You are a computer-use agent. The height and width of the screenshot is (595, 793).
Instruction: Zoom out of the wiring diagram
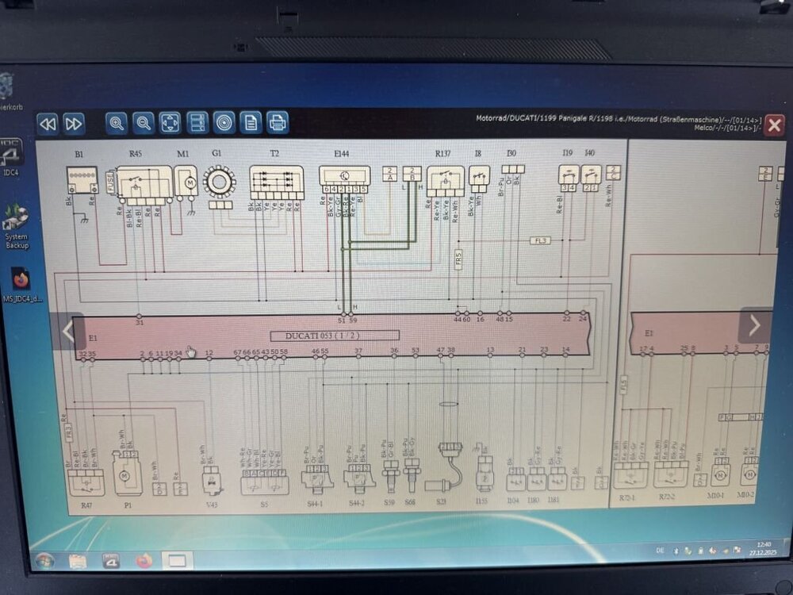144,123
